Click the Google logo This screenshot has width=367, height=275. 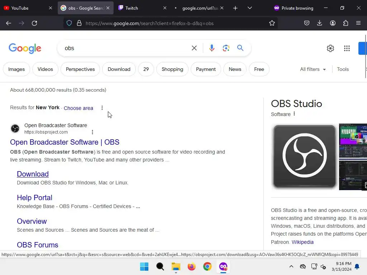[x=25, y=48]
